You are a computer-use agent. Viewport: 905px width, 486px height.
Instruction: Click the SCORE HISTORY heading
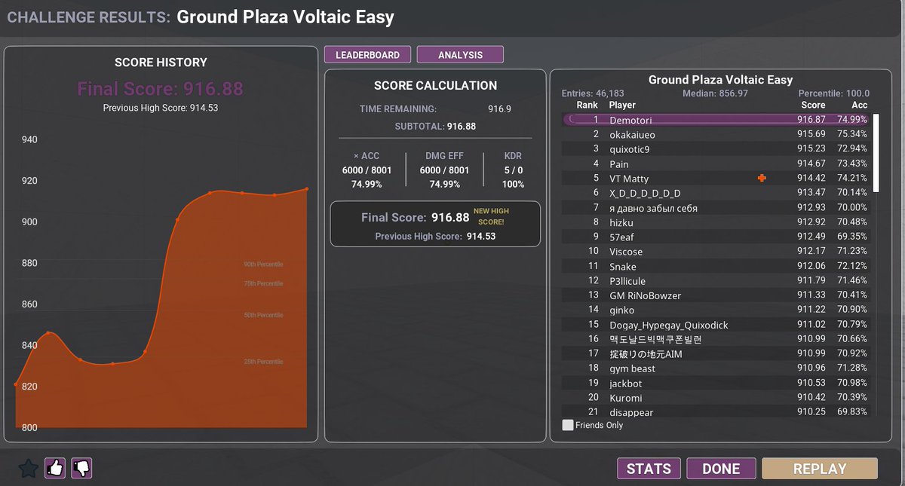tap(161, 63)
